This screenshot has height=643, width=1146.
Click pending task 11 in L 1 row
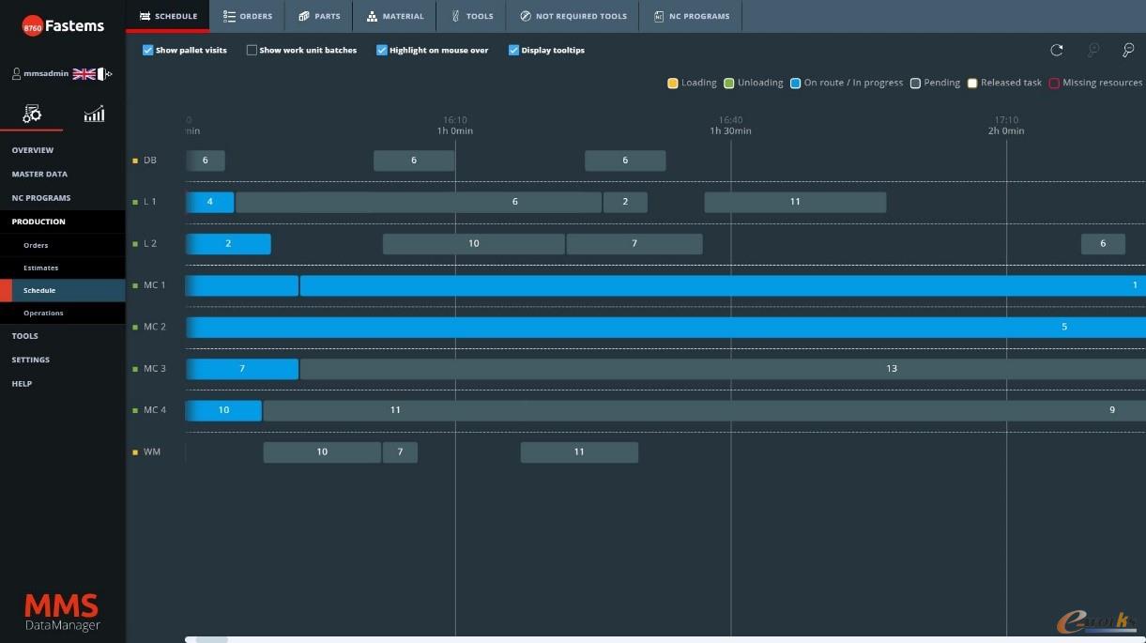[795, 202]
